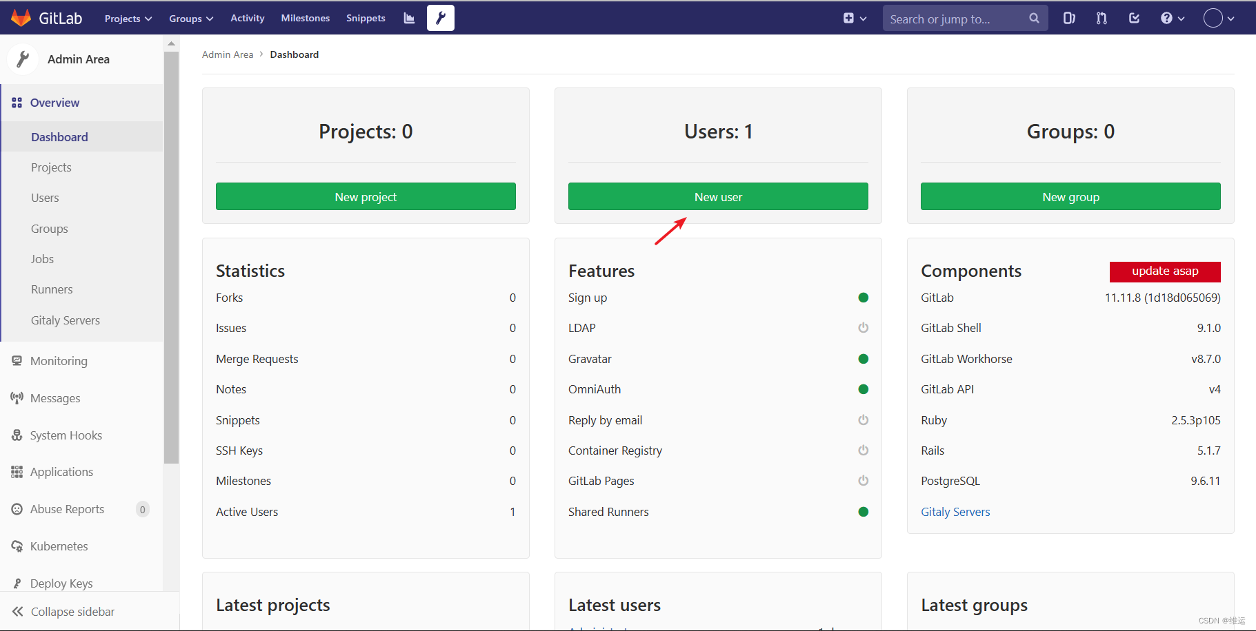This screenshot has height=631, width=1256.
Task: Open the new item plus icon menu
Action: [855, 19]
